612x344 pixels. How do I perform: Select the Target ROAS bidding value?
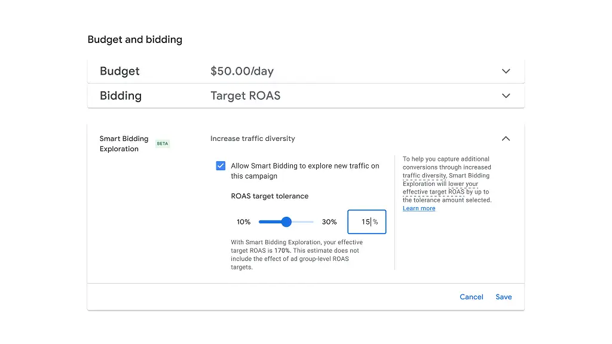246,96
